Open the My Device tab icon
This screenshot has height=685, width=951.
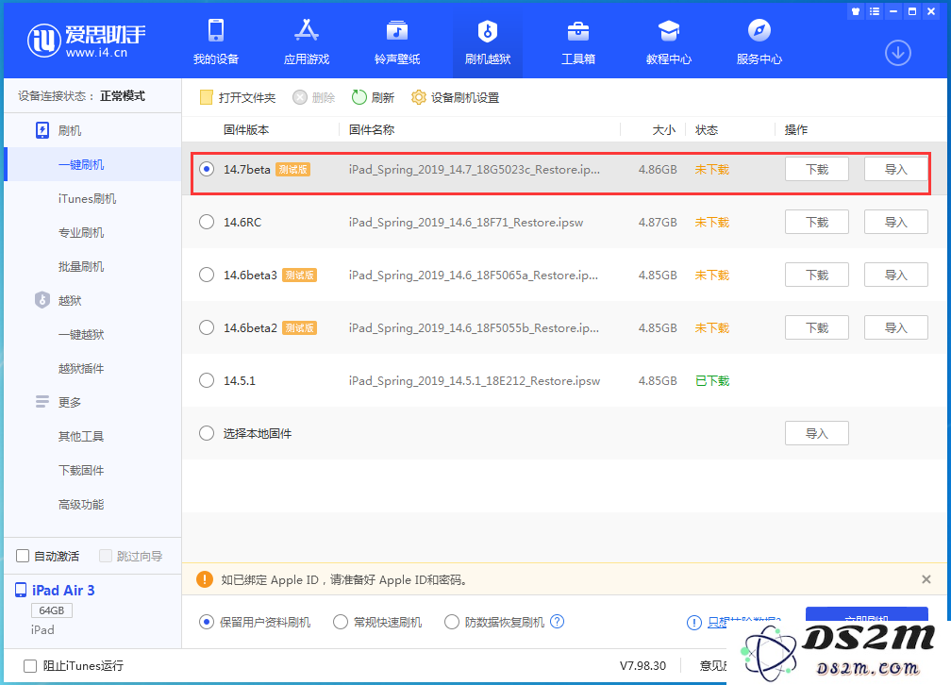coord(216,30)
